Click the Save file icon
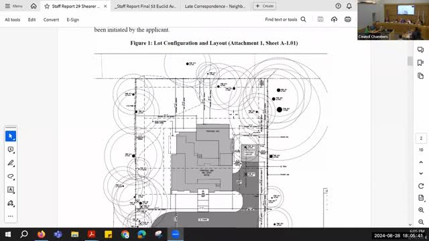429x241 pixels. coord(320,19)
